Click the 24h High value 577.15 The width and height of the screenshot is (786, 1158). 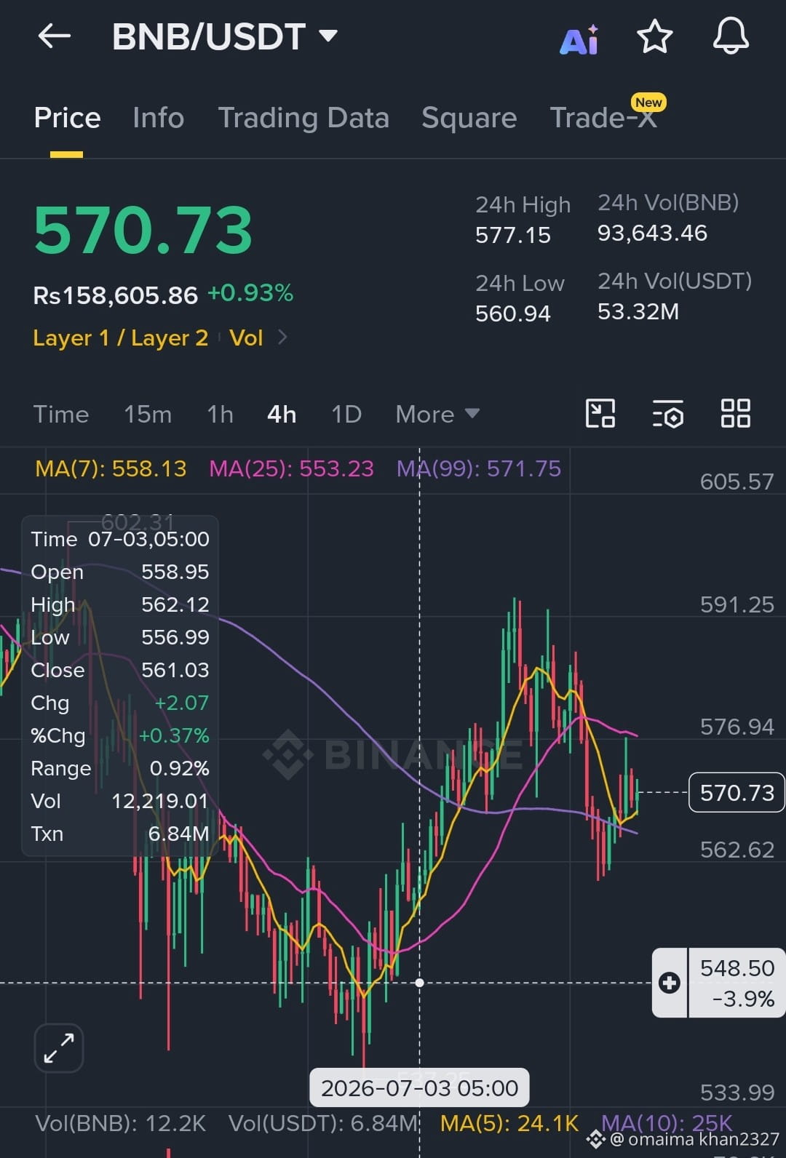pos(513,235)
